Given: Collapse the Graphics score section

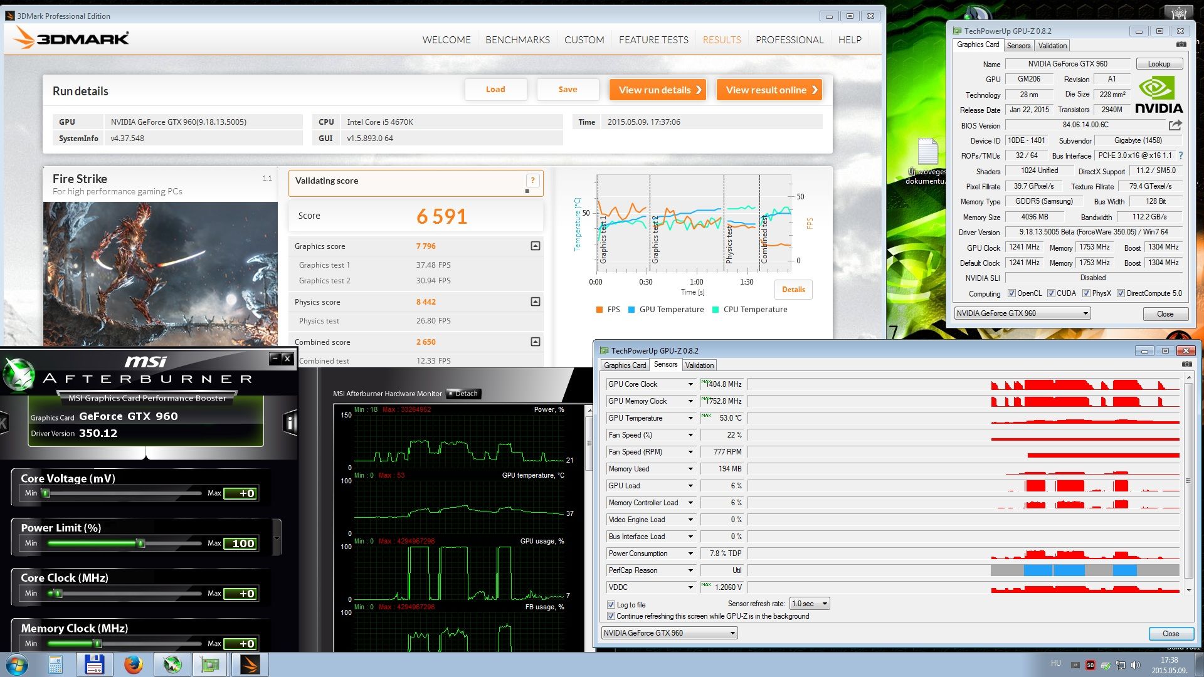Looking at the screenshot, I should [535, 246].
